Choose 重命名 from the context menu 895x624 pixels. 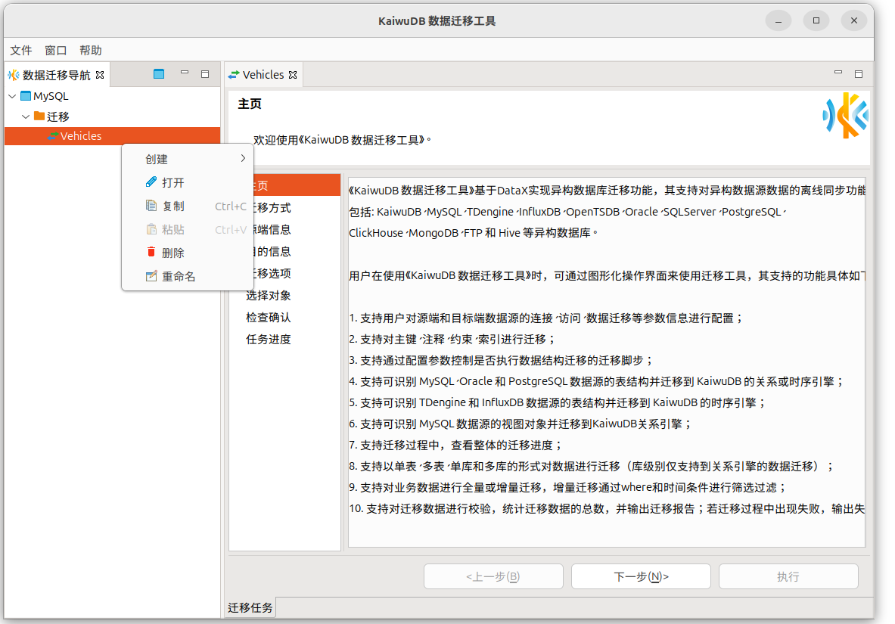tap(179, 276)
